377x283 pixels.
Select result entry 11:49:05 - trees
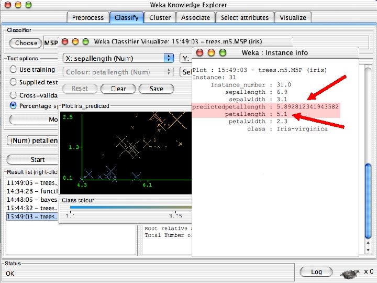point(32,183)
